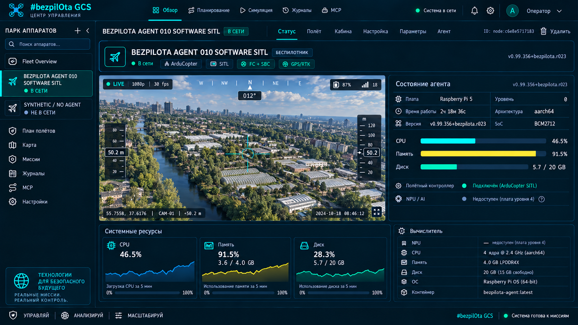Click the CPU usage bar in agent state
This screenshot has height=325, width=578.
point(483,141)
